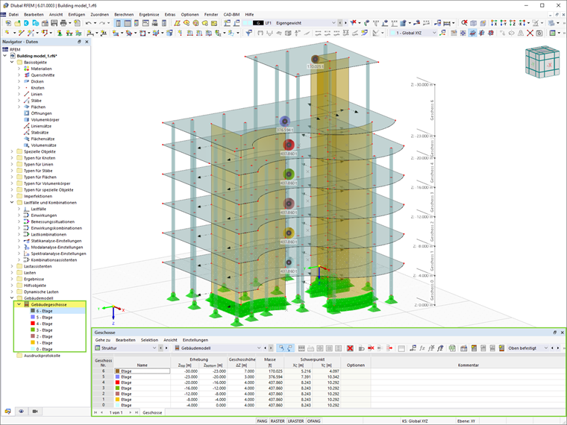The width and height of the screenshot is (567, 425).
Task: Click the coordinate system edit icon
Action: [442, 33]
